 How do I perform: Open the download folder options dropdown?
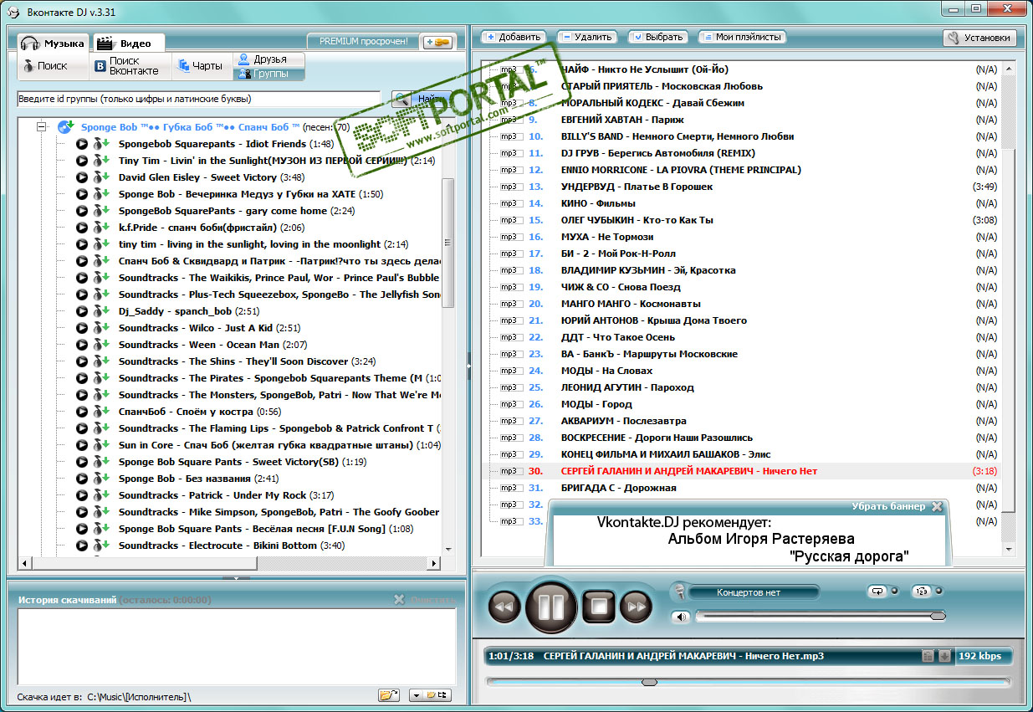(430, 695)
